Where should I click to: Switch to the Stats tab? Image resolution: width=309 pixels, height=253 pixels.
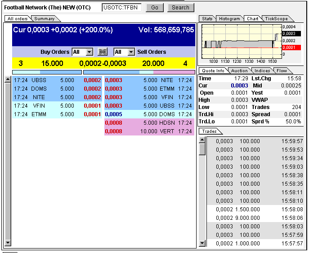tap(207, 19)
